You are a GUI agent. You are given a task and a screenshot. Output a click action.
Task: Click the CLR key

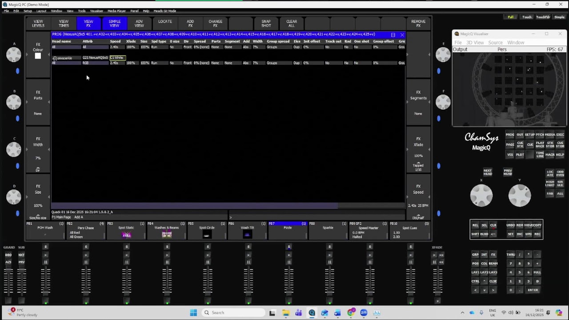(493, 225)
